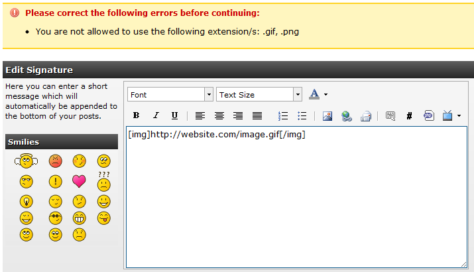This screenshot has height=272, width=474.
Task: Open the Text Size dropdown
Action: coord(259,94)
